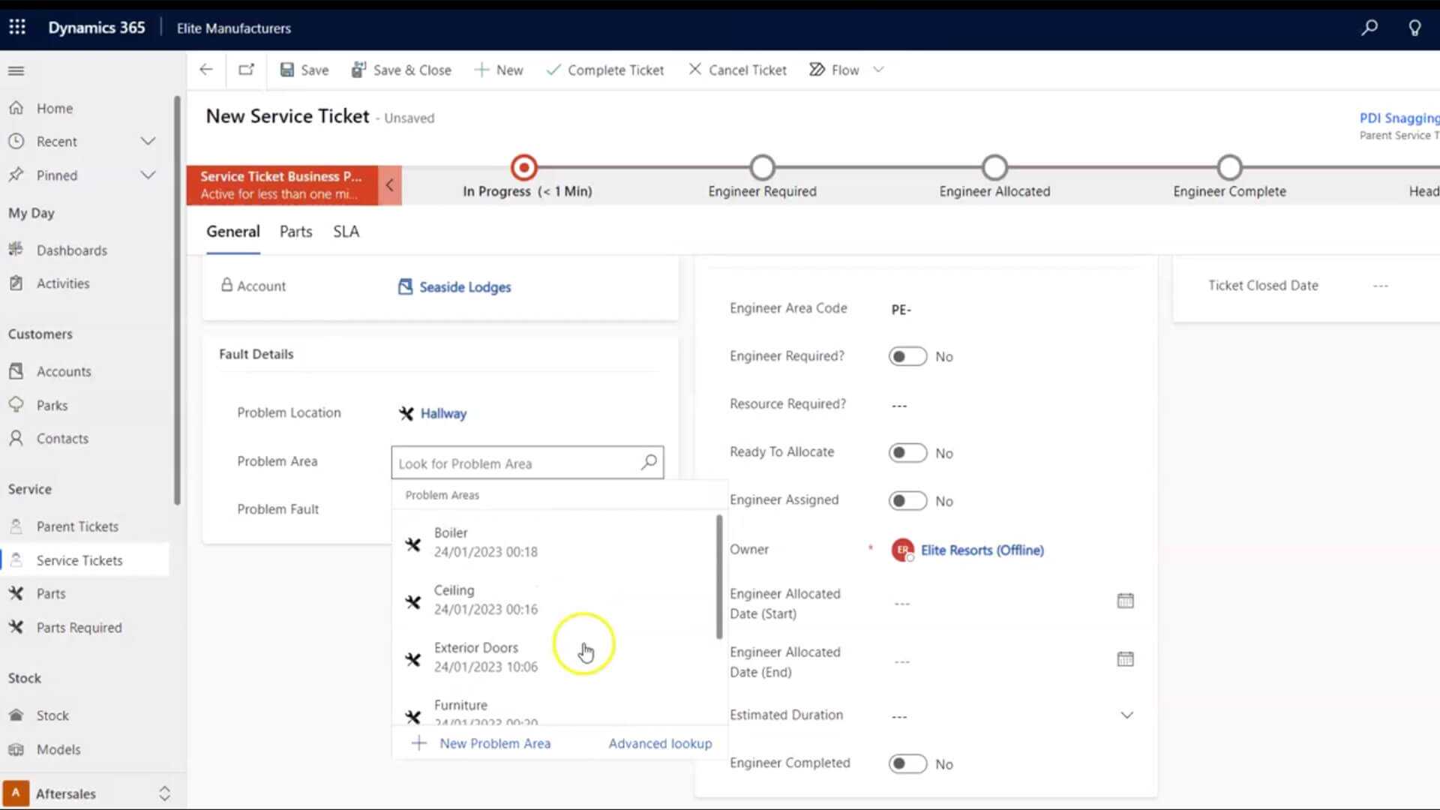Open the Elite Resorts (Offline) owner link

(982, 550)
